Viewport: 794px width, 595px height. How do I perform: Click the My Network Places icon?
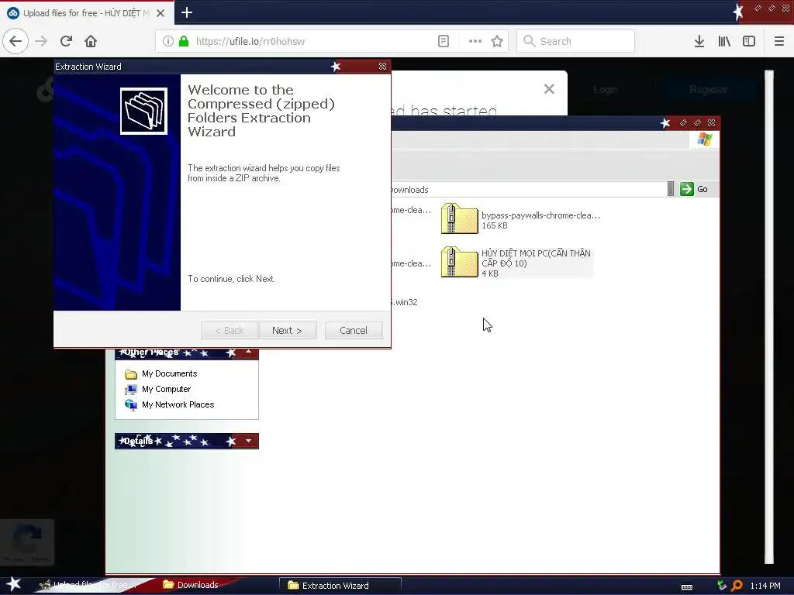click(130, 405)
